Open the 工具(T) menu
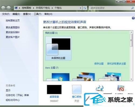Screen dimensions: 135x107 pos(38,14)
